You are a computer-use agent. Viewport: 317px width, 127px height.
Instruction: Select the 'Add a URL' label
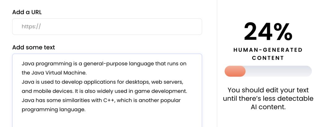click(x=27, y=12)
